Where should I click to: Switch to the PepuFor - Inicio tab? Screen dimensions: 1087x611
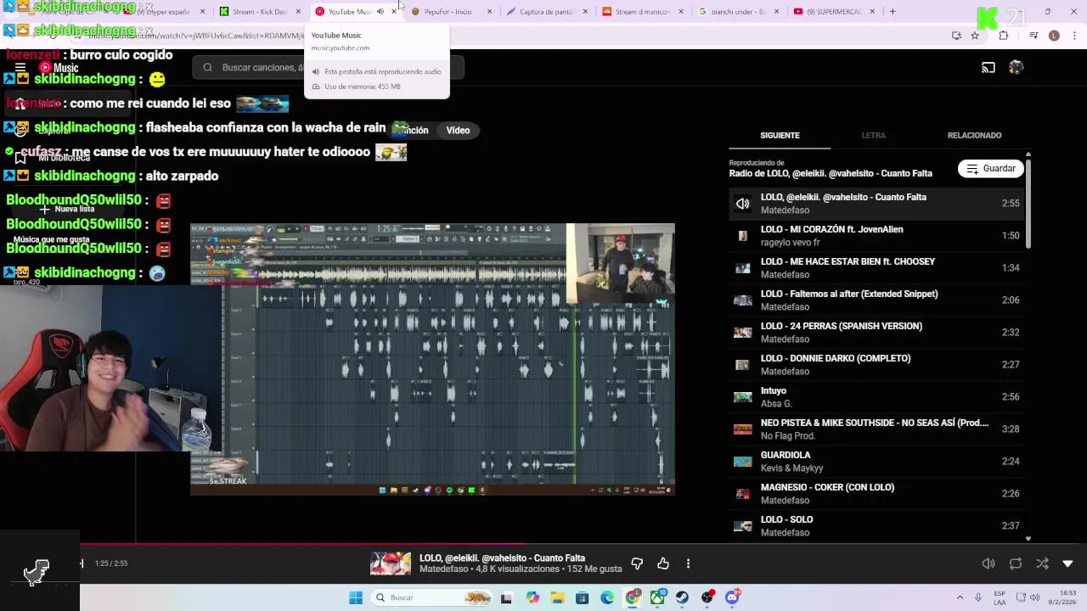click(x=448, y=12)
